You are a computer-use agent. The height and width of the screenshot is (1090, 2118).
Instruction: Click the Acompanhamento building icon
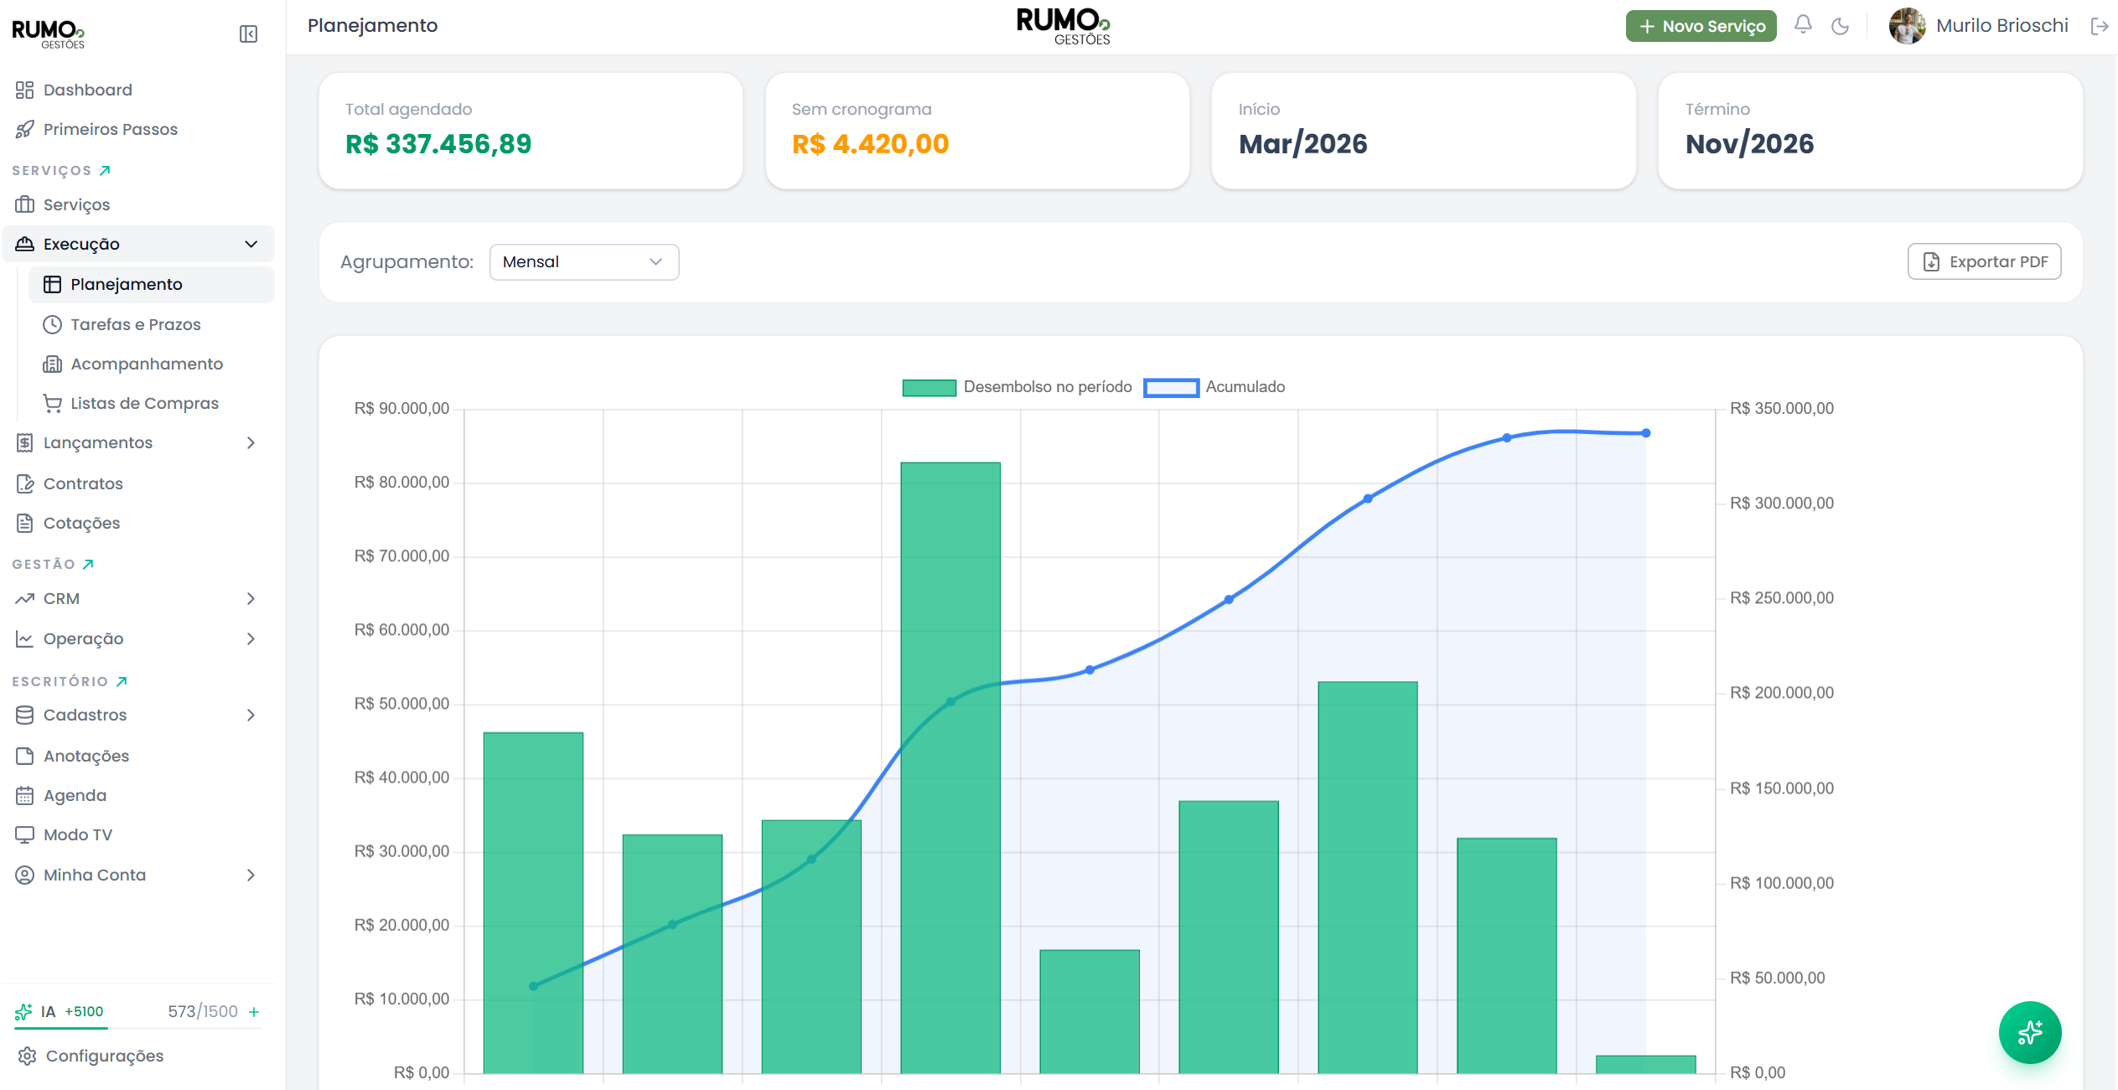(52, 364)
